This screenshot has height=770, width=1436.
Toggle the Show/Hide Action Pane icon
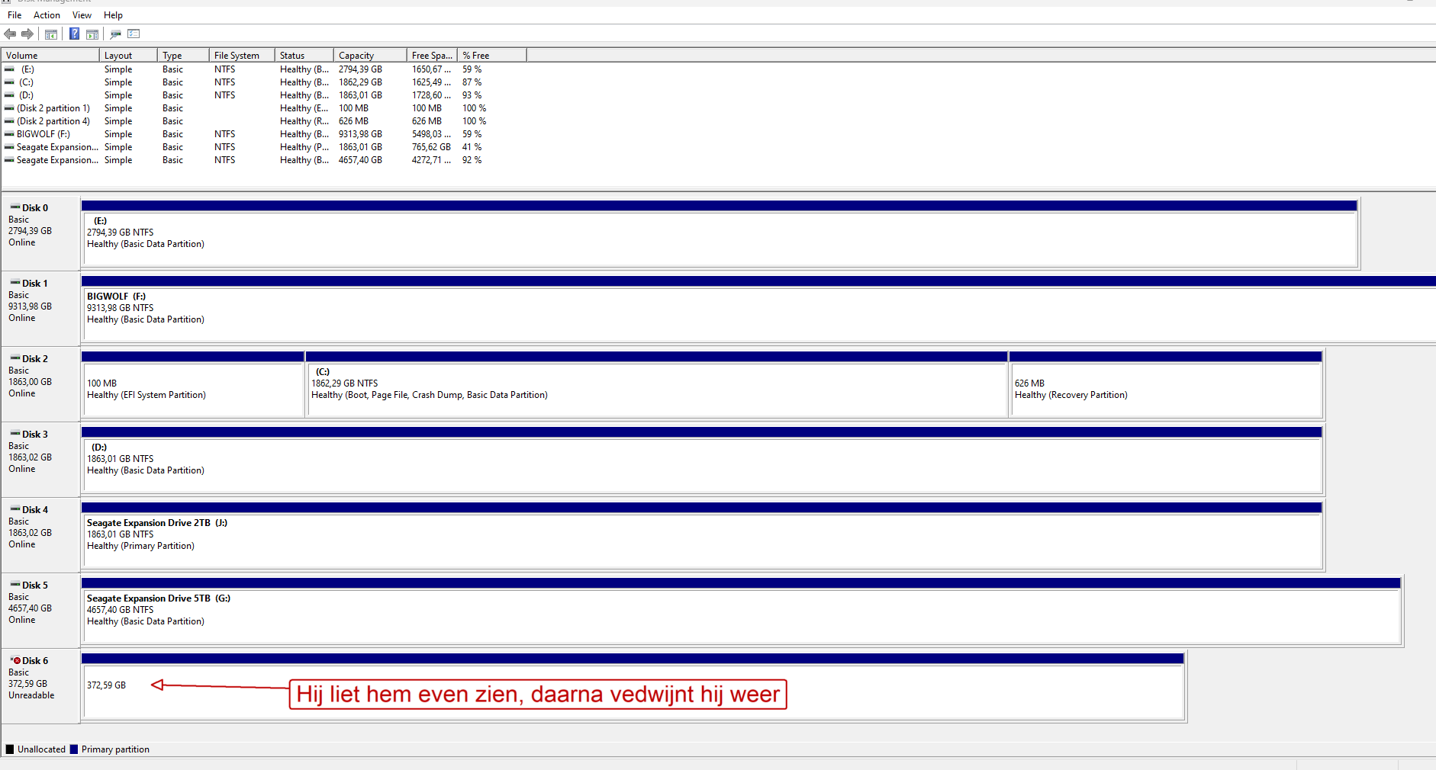point(92,34)
